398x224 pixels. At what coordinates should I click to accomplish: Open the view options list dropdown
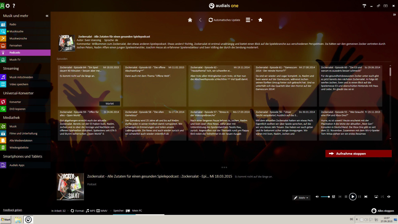coord(249,20)
